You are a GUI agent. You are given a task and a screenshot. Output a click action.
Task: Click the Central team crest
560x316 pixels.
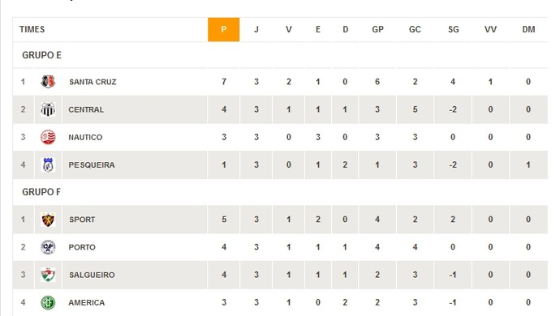coord(48,109)
